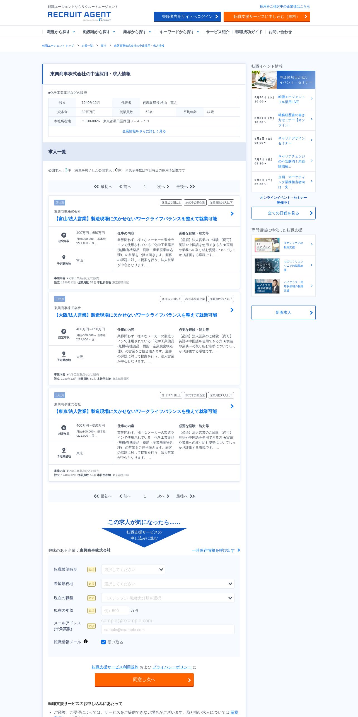Click chevron icon beside ITエンジニアの転職支援
358x717 pixels.
coord(312,244)
